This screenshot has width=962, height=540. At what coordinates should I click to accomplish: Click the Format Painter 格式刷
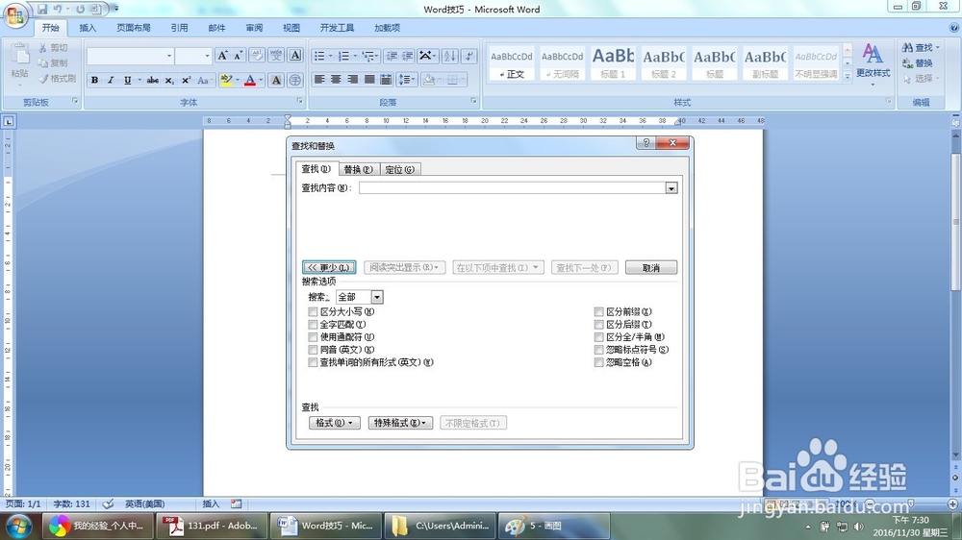point(57,79)
